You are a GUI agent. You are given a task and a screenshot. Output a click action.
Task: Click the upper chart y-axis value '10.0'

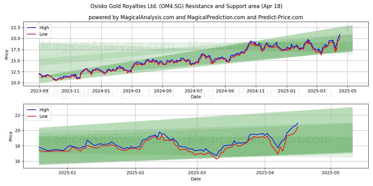tap(16, 83)
